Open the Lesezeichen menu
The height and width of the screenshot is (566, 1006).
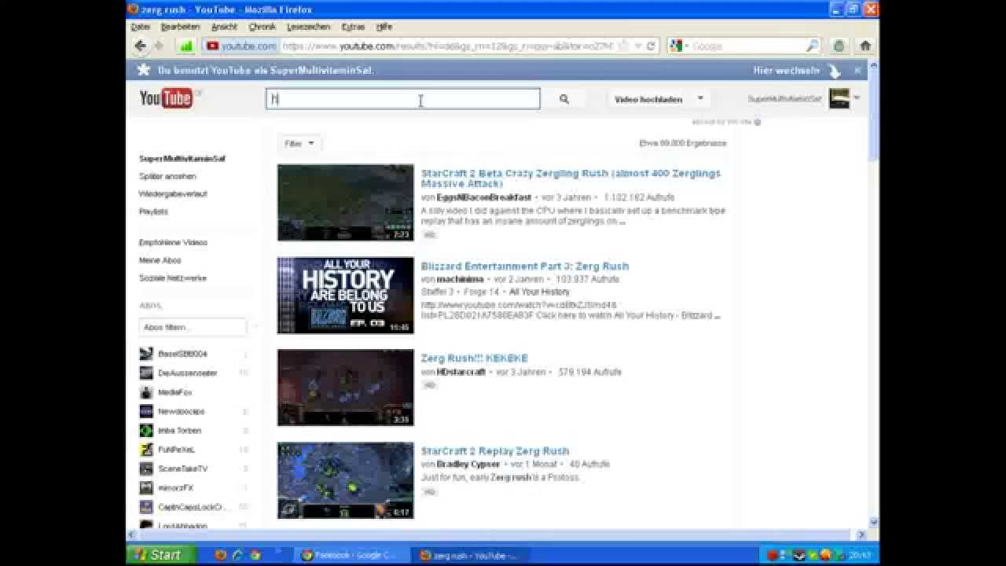[308, 27]
